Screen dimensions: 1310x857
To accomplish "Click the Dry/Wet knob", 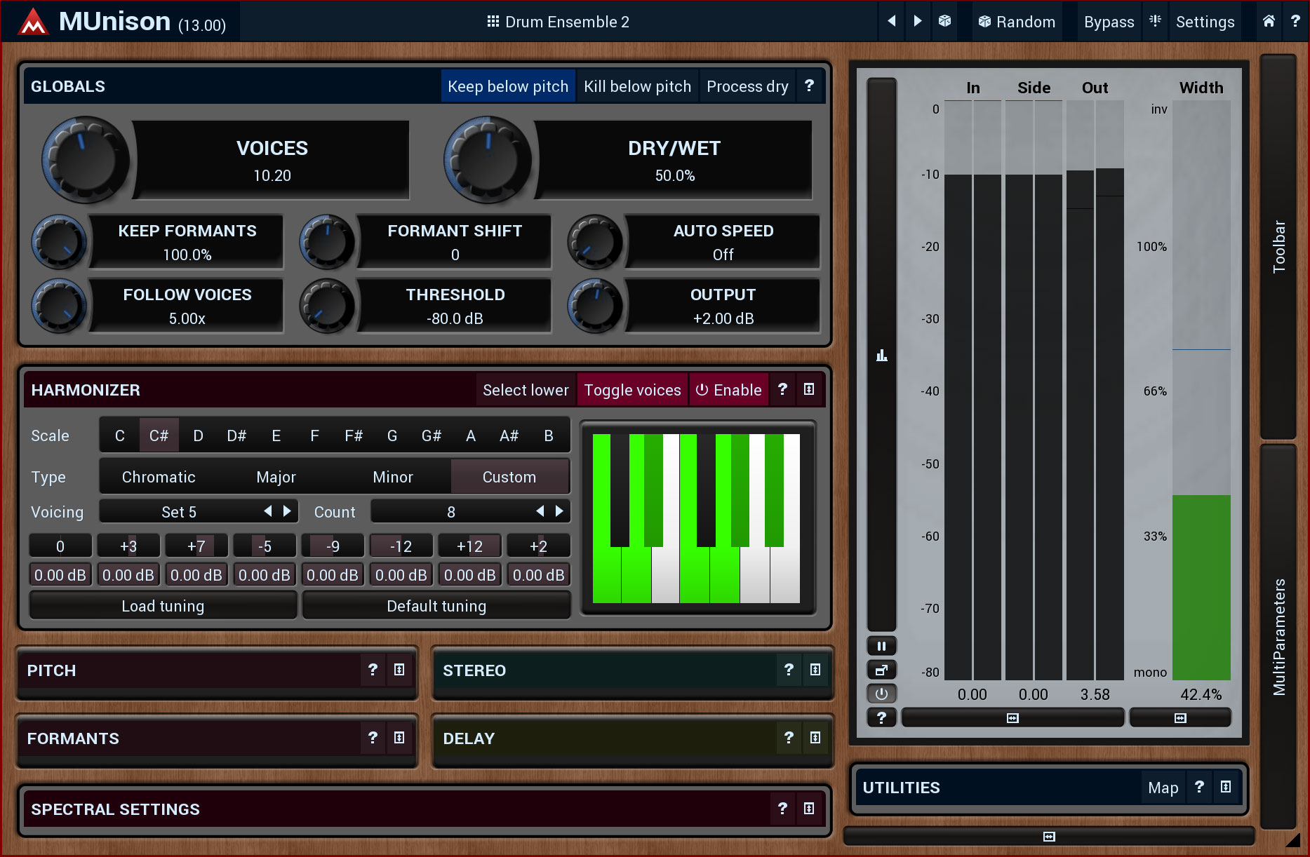I will click(488, 161).
